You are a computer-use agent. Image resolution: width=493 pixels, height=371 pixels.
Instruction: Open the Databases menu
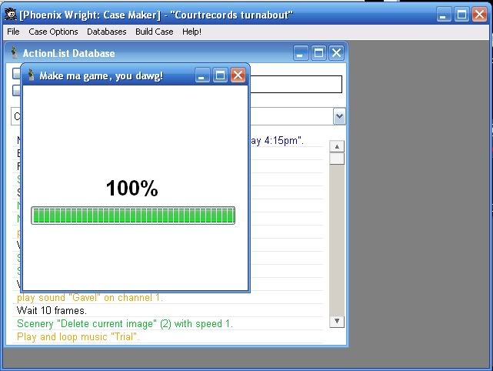[107, 32]
